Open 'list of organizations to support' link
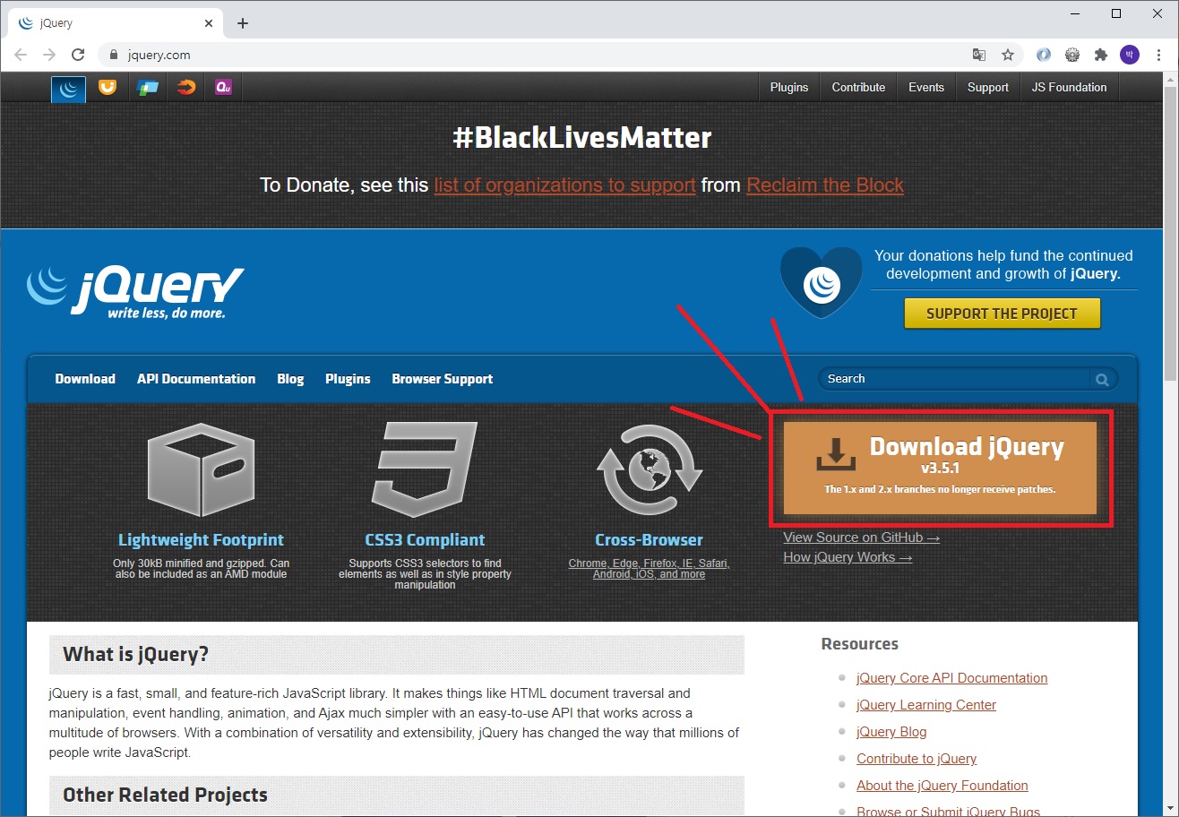 tap(564, 185)
